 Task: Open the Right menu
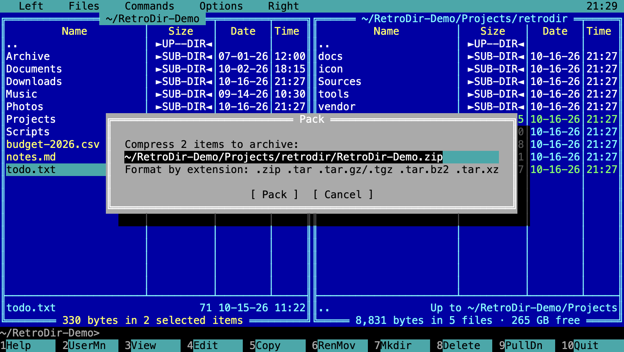pos(284,6)
